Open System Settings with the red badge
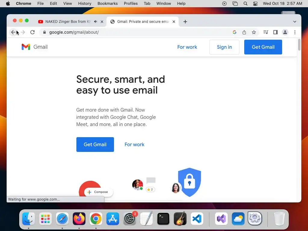 (x=130, y=219)
